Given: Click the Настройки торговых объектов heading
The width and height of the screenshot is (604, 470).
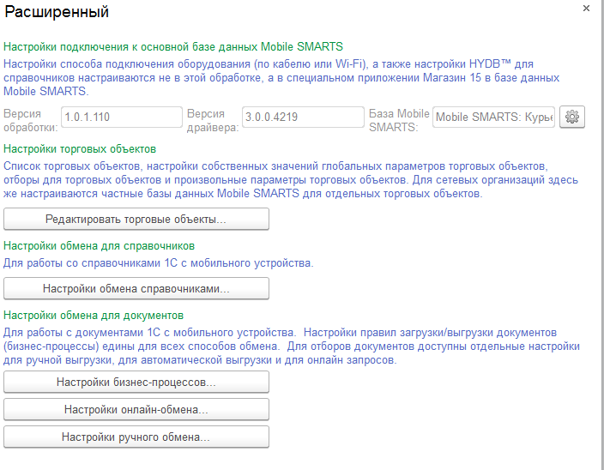Looking at the screenshot, I should click(80, 149).
